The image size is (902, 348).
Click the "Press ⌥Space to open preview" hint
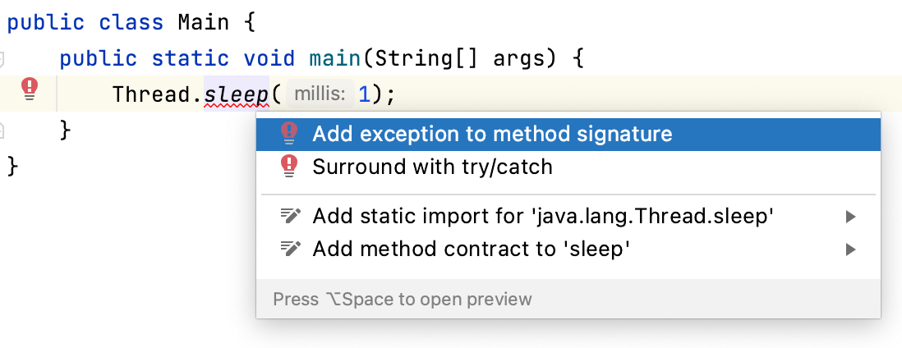pos(402,299)
